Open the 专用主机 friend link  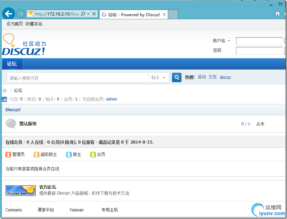tap(110, 210)
